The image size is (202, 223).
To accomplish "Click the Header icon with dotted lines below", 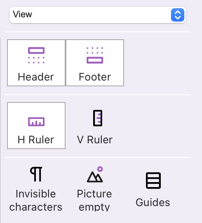I will [x=36, y=55].
